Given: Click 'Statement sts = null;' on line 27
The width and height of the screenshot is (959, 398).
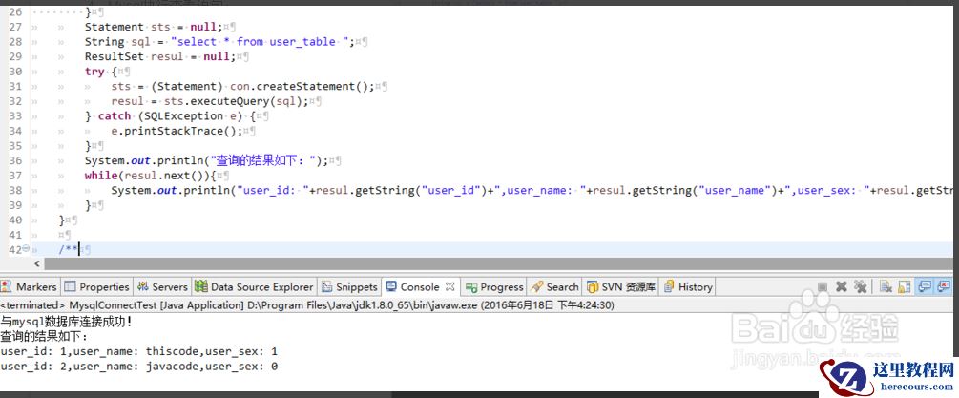Looking at the screenshot, I should click(155, 27).
